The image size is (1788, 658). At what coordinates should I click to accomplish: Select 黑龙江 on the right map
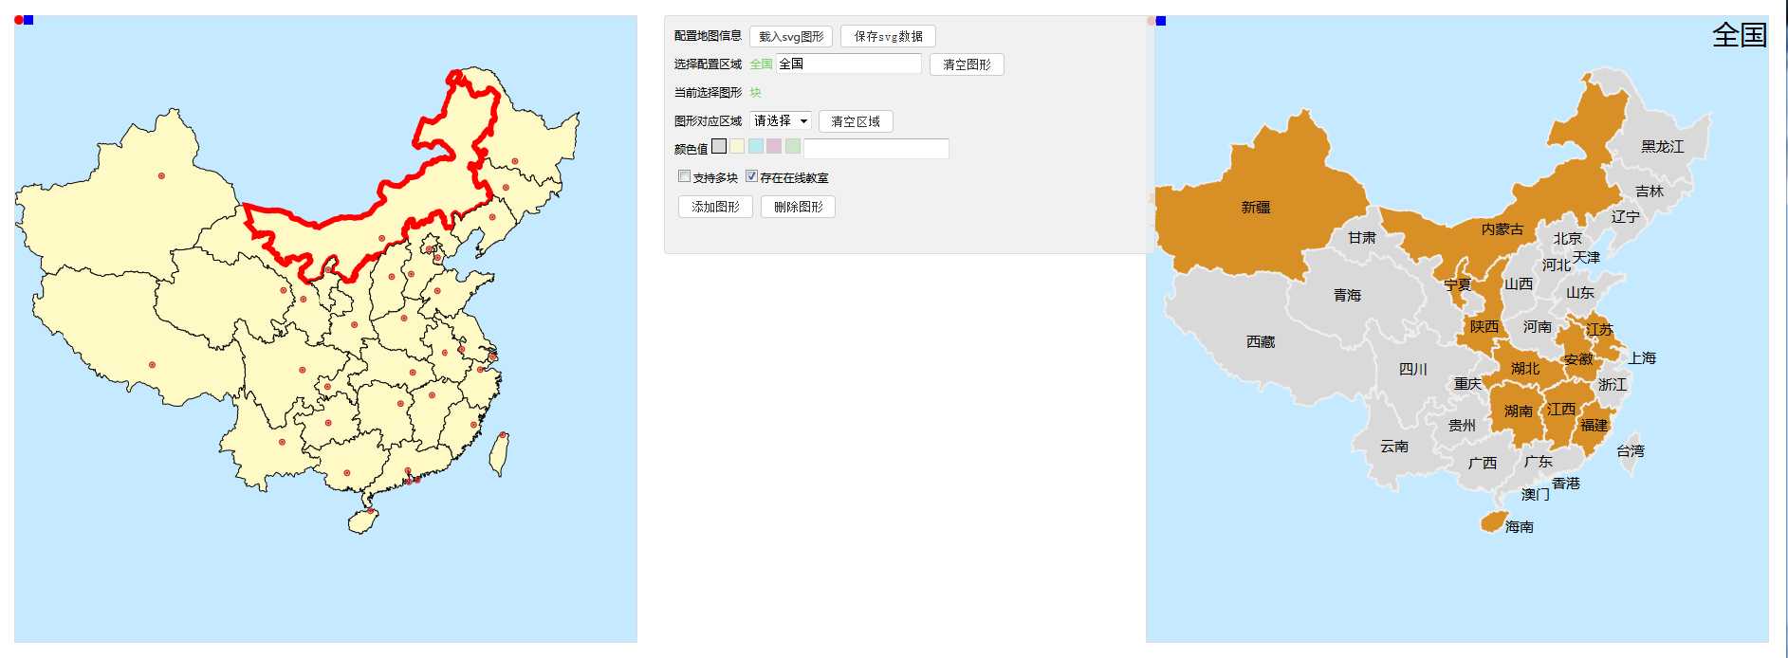point(1663,146)
